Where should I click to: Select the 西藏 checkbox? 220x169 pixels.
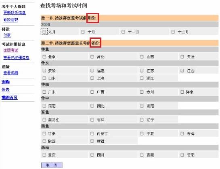(142, 155)
